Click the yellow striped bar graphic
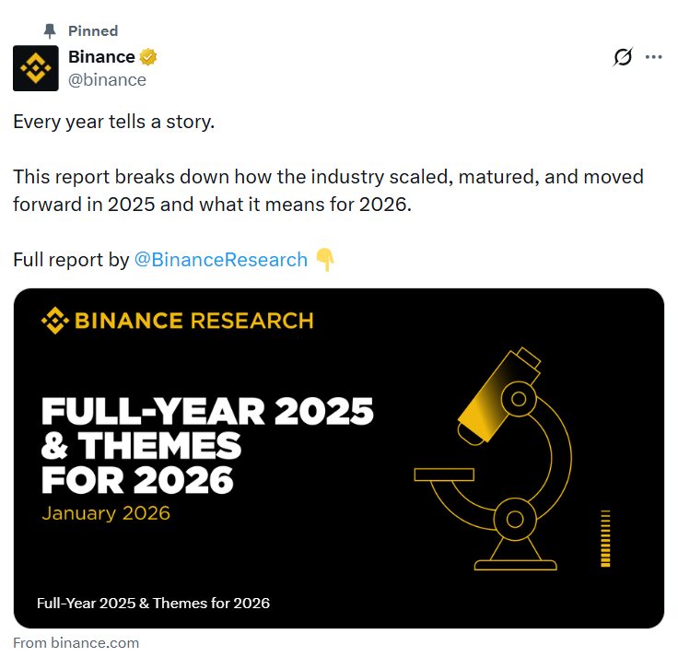 605,538
